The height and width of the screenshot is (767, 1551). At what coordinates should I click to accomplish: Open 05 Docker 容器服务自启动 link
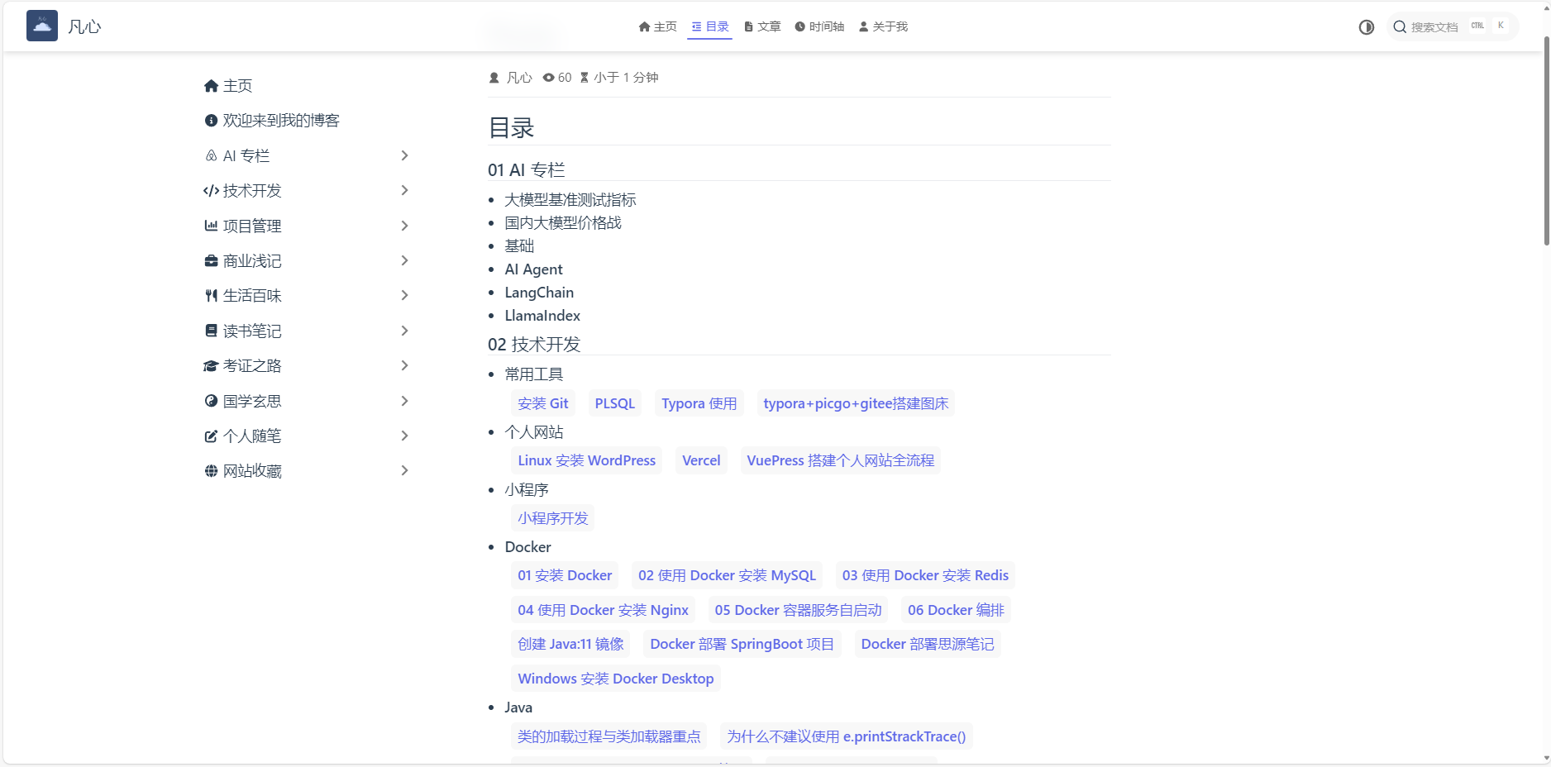click(x=799, y=610)
